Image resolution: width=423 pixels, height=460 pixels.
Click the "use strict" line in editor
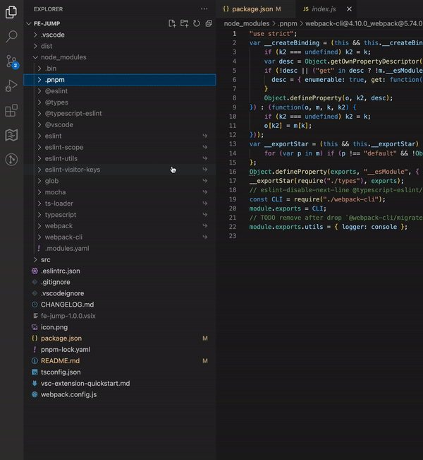click(x=273, y=34)
